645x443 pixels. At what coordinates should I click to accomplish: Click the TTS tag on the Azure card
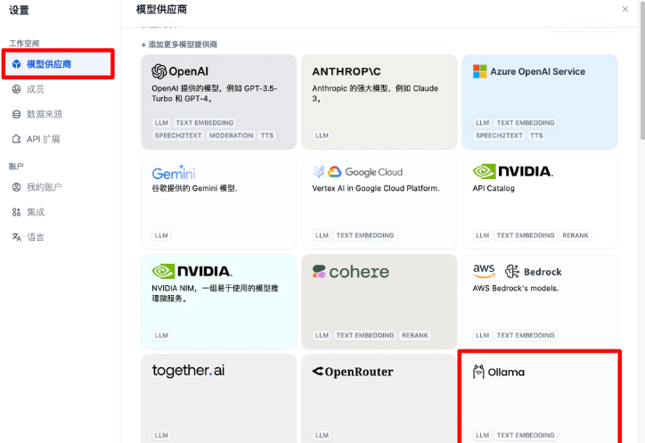[x=536, y=135]
